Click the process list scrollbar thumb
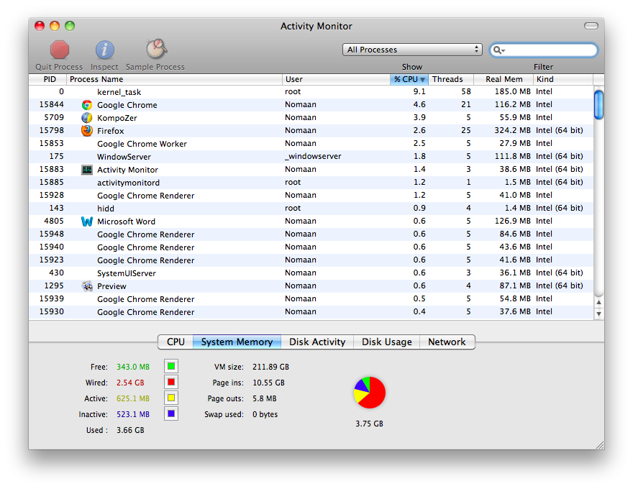The image size is (633, 489). (598, 105)
